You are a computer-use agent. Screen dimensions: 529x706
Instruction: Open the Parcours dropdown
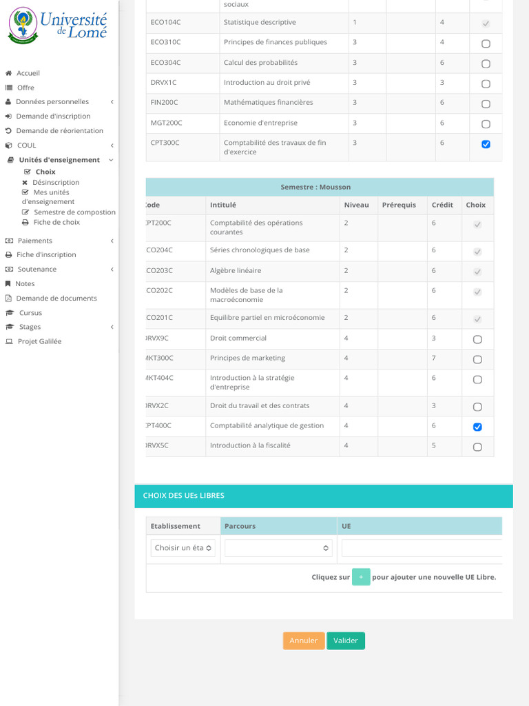click(x=278, y=548)
